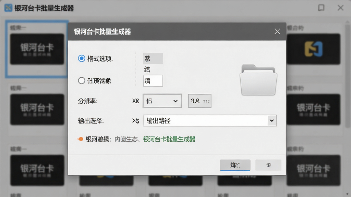Select the blue-highlighted template thumbnail in main window
The image size is (351, 197).
point(37,49)
